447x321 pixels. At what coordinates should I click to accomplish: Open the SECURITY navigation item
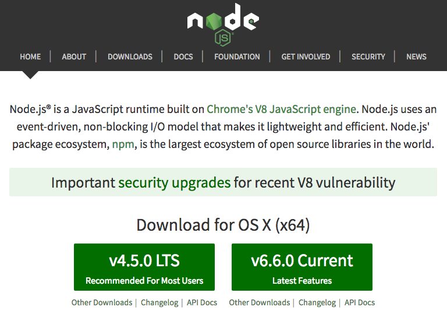click(368, 57)
